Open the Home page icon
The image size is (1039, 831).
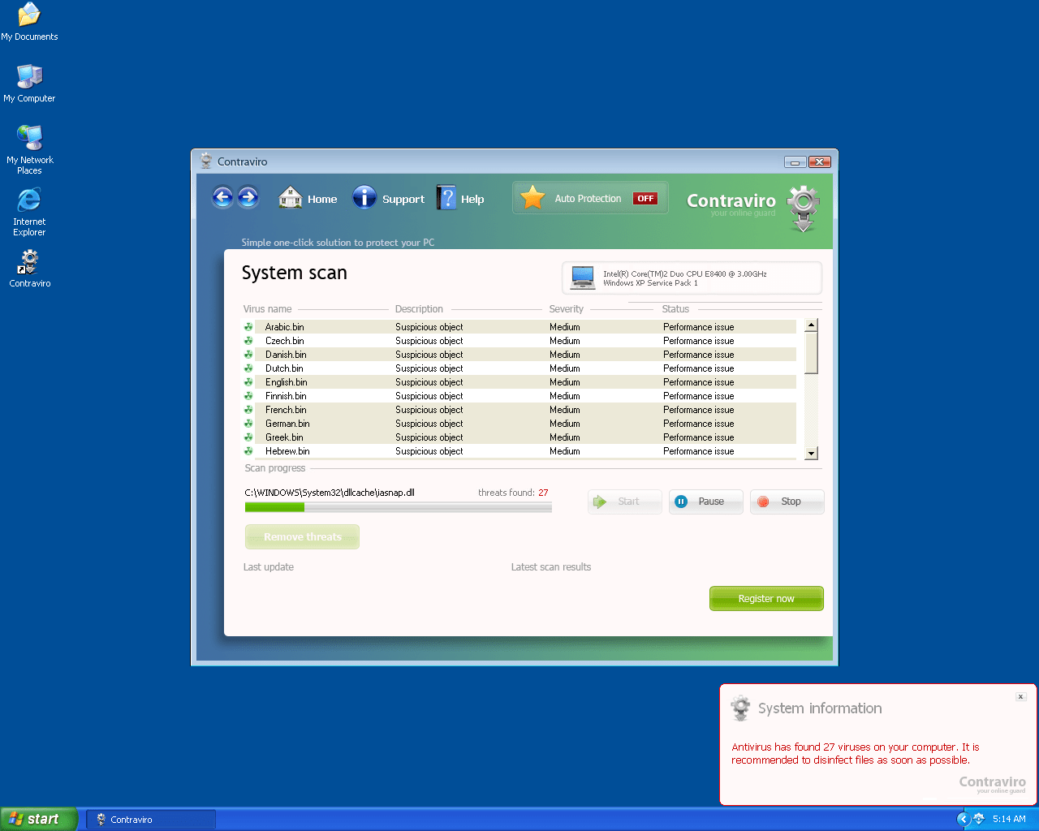(x=291, y=197)
